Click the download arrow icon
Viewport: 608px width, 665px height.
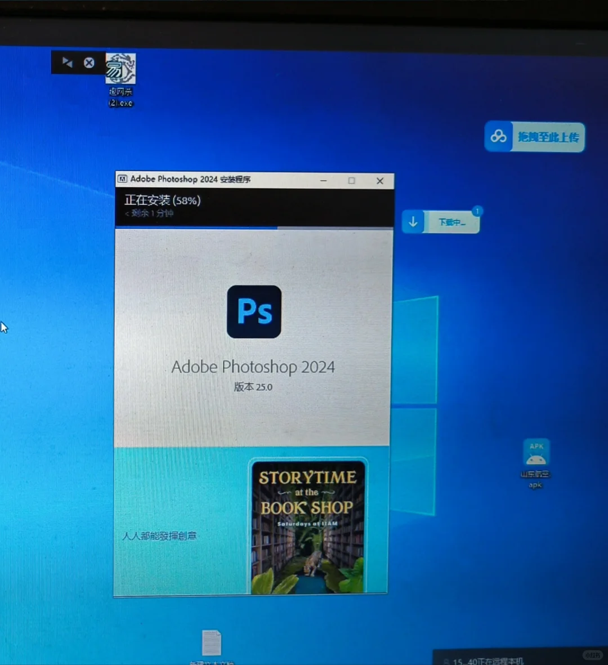pyautogui.click(x=413, y=221)
